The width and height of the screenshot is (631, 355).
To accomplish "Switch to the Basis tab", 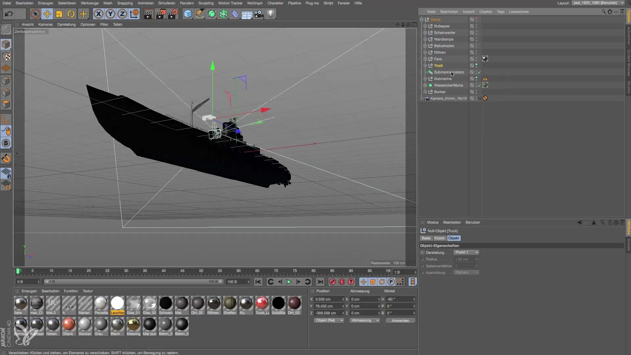I will pyautogui.click(x=426, y=238).
